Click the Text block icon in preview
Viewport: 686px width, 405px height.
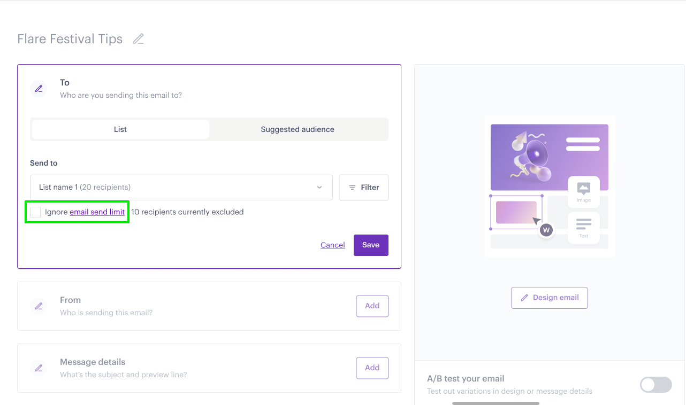pos(584,228)
